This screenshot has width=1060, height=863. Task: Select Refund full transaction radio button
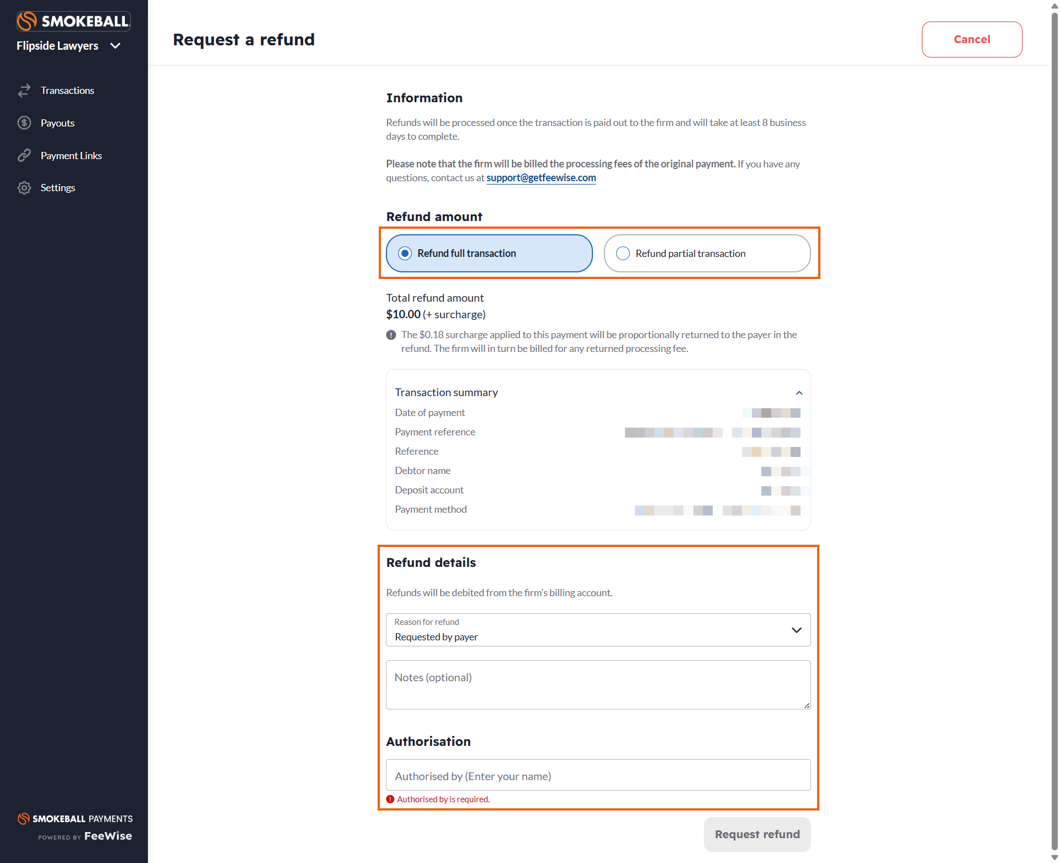(405, 254)
